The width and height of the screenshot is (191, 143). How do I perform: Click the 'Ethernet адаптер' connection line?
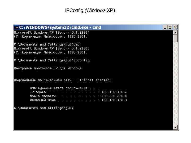[62, 80]
